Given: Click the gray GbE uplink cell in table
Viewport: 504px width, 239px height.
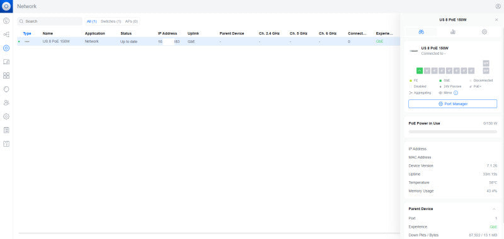Looking at the screenshot, I should click(192, 42).
